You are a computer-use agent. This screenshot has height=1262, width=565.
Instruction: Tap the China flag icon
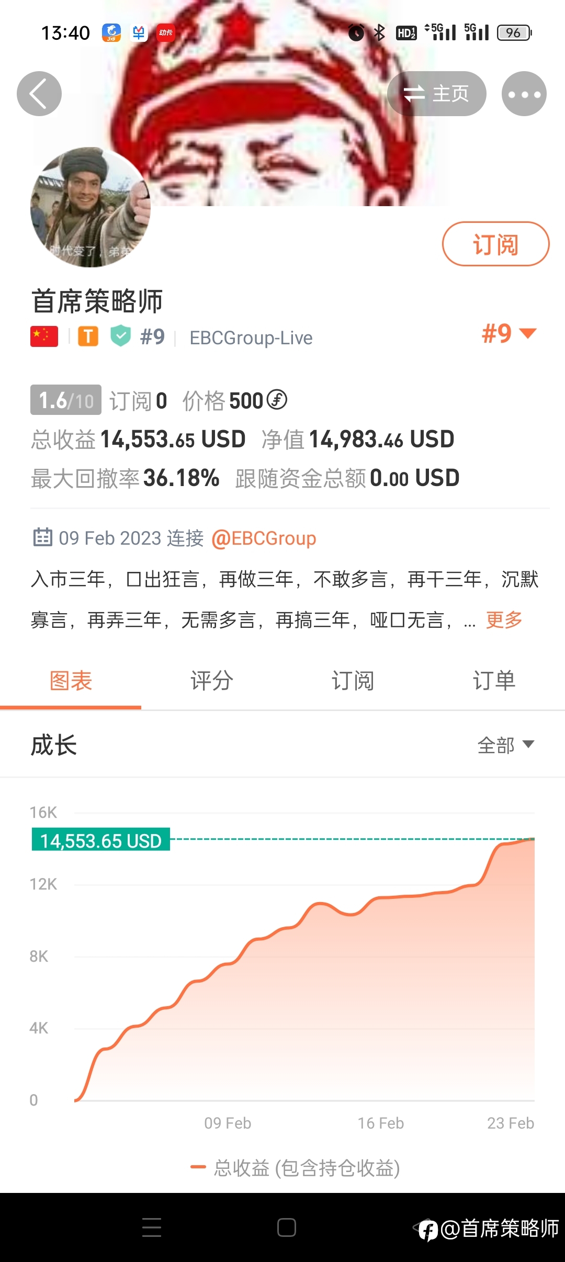44,336
